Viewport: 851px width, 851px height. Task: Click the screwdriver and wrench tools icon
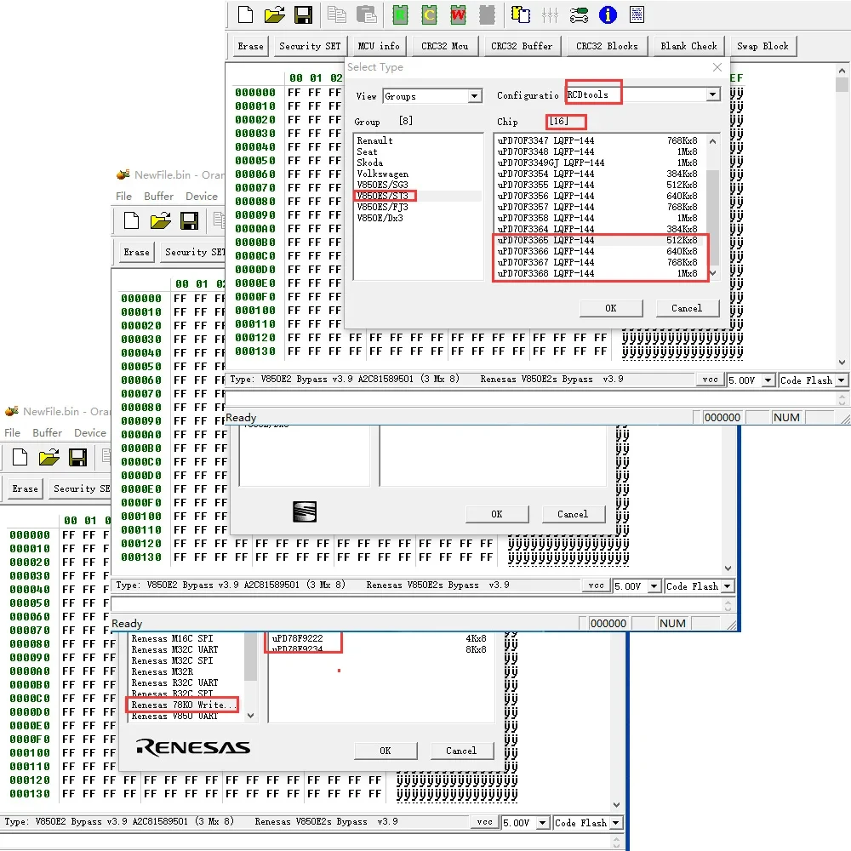(579, 15)
